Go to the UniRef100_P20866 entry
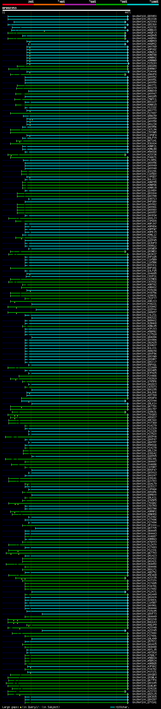Viewport: 161px width, 709px height. [144, 376]
